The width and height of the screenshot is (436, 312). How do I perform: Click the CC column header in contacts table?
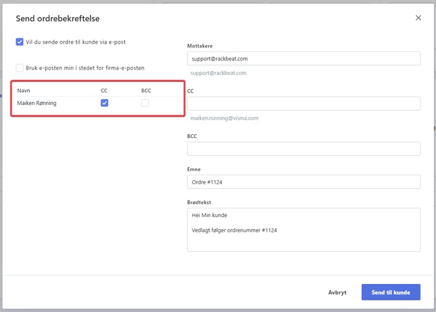pyautogui.click(x=104, y=90)
